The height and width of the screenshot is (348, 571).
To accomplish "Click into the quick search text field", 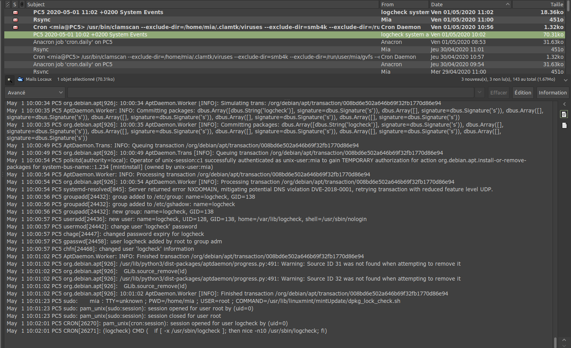I will click(x=270, y=93).
